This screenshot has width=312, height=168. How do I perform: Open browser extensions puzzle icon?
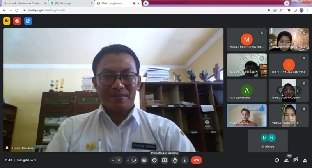click(289, 10)
